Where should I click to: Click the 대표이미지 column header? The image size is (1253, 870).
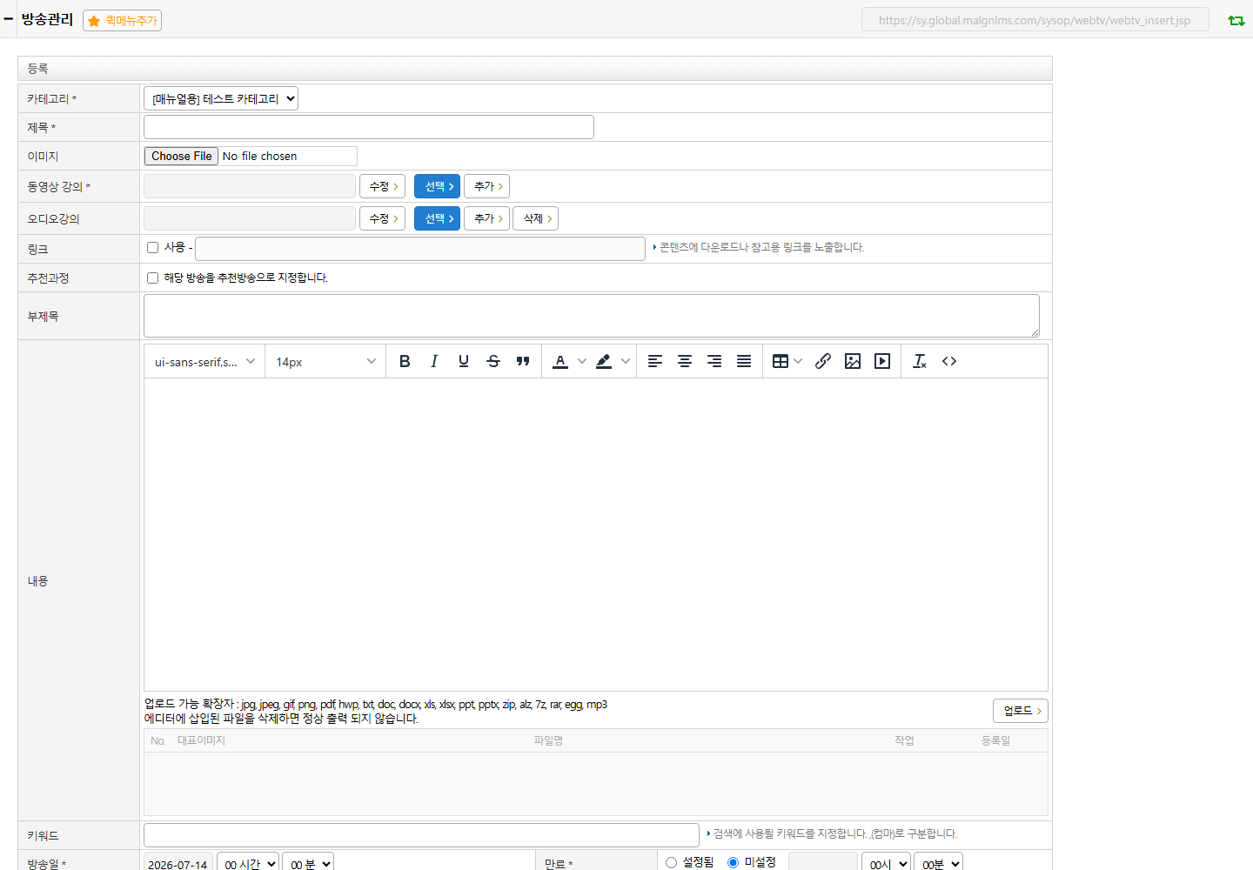pyautogui.click(x=201, y=740)
